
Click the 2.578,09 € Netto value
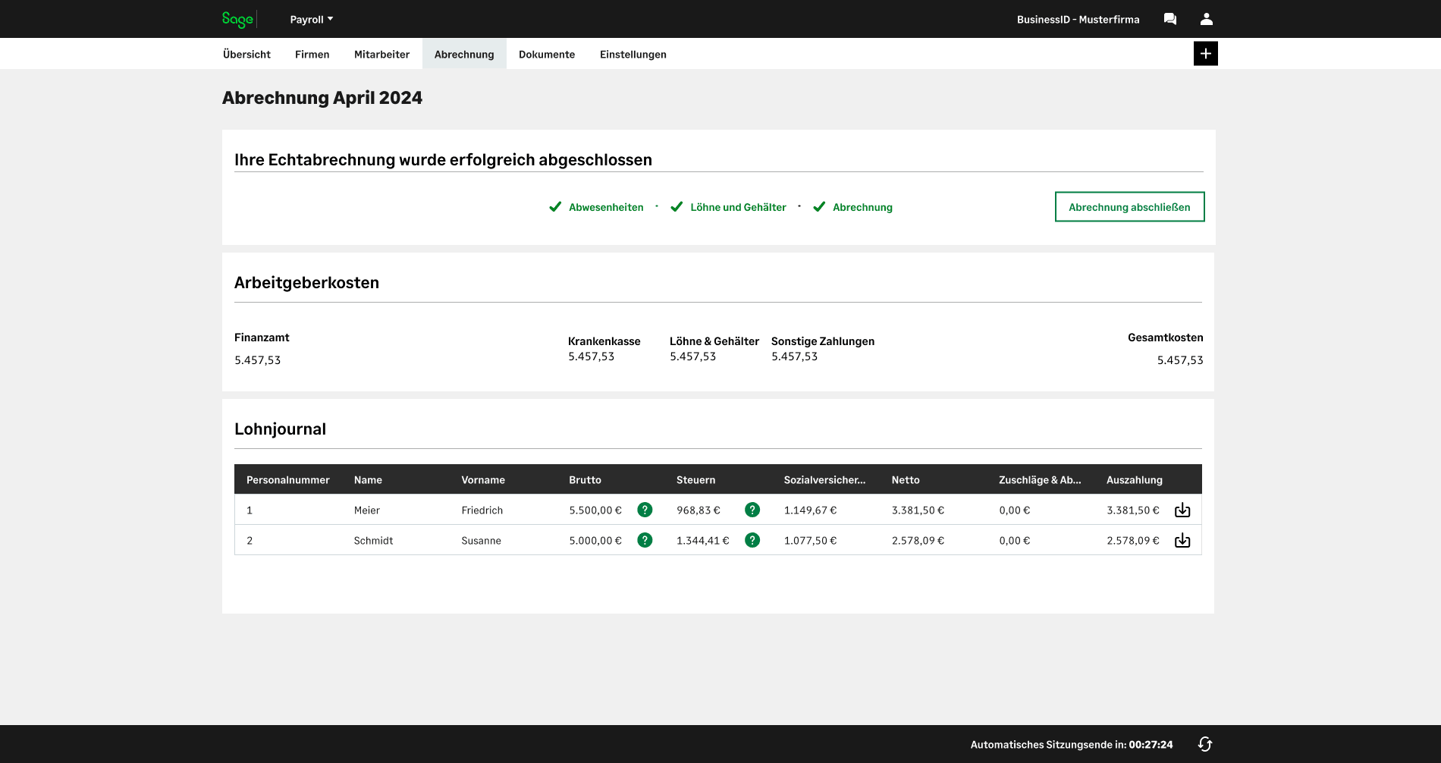pyautogui.click(x=918, y=541)
